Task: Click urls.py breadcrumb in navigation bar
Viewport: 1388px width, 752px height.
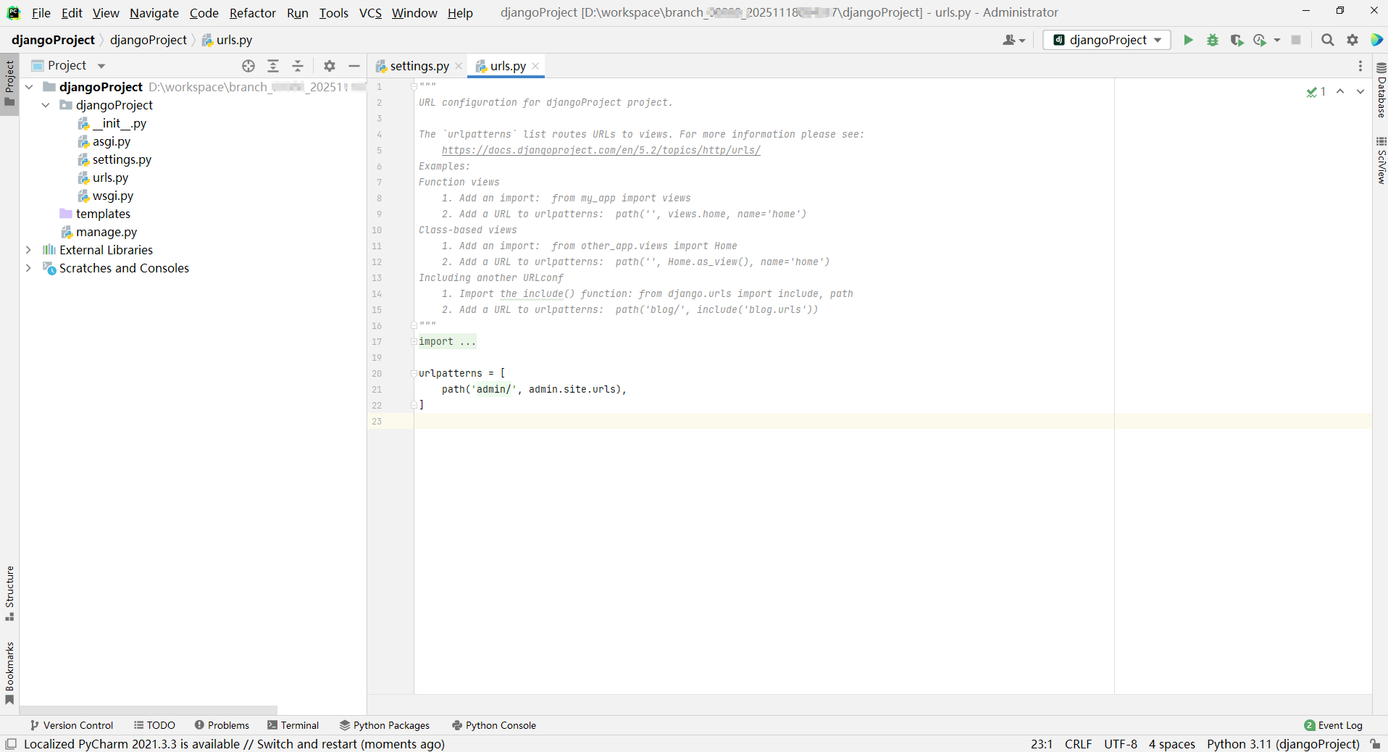Action: (x=227, y=40)
